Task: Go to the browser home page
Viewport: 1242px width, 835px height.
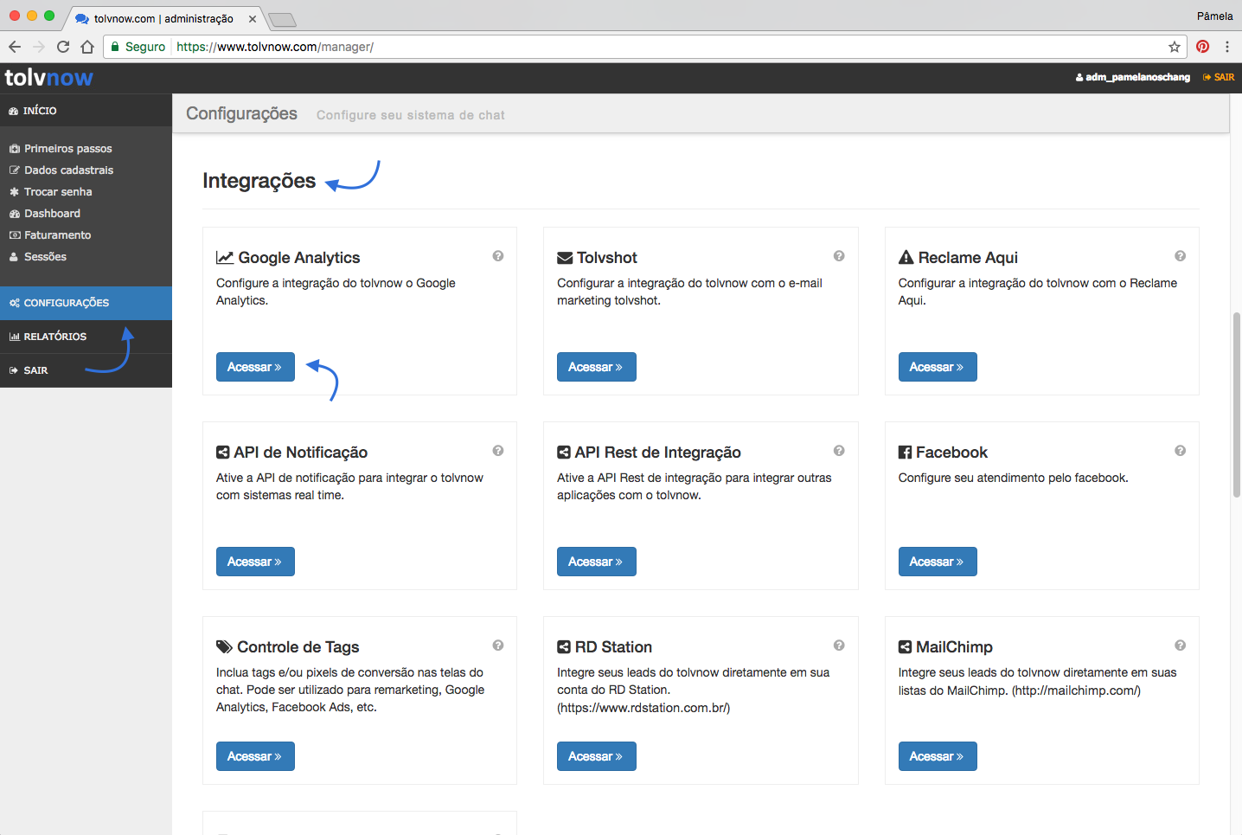Action: click(x=87, y=47)
